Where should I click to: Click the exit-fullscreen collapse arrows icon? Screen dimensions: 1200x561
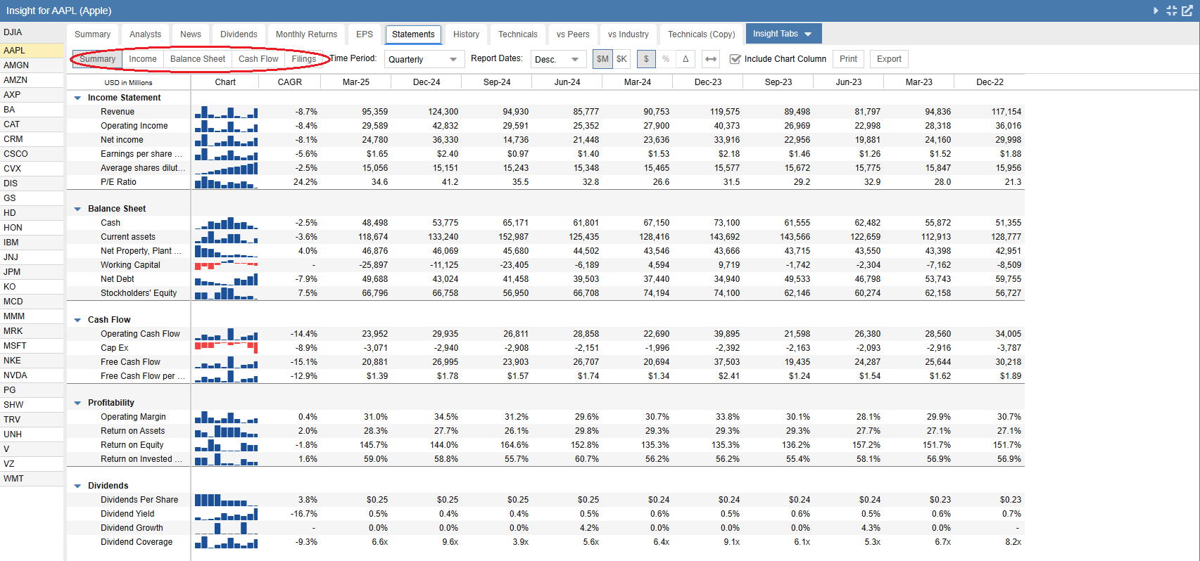click(x=1172, y=11)
